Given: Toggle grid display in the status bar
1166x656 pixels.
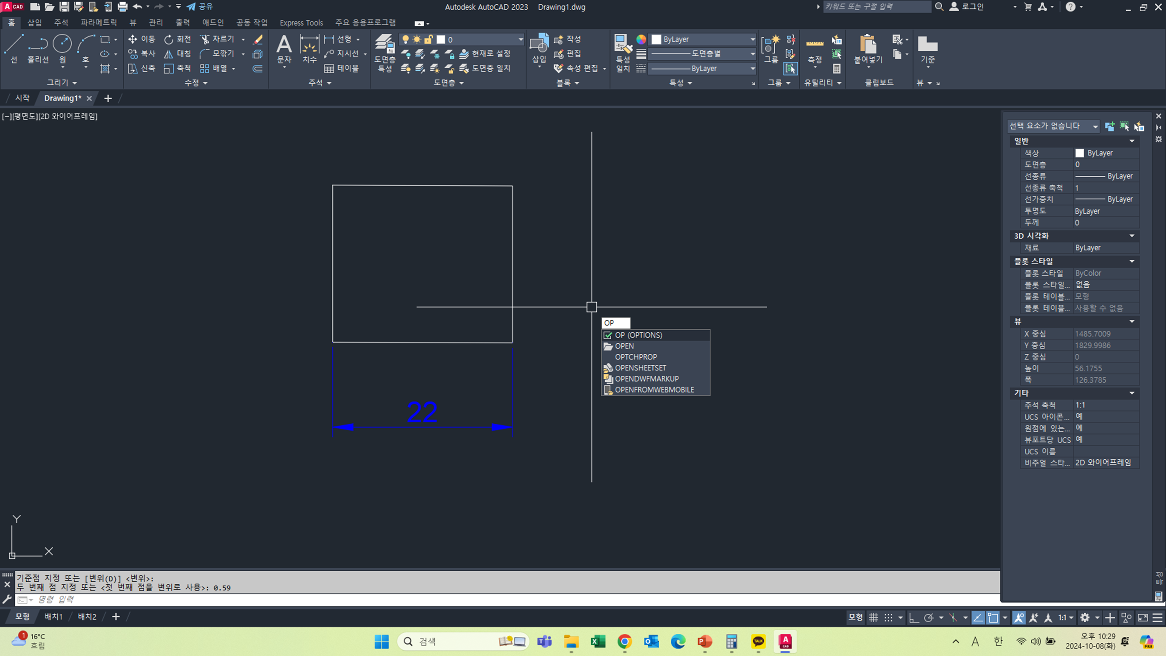Looking at the screenshot, I should [874, 618].
